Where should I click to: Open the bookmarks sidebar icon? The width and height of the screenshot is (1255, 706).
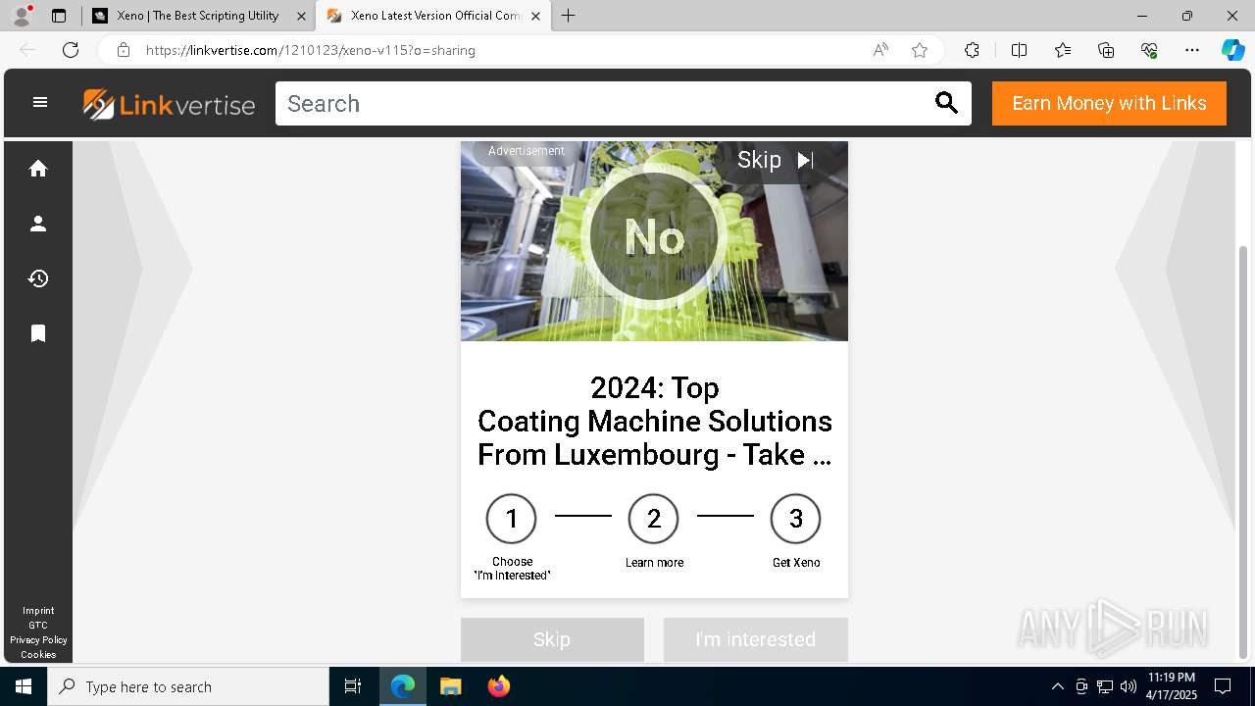pos(38,333)
